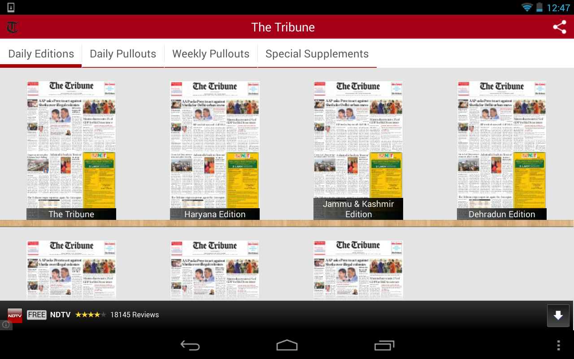Tap the clock showing 12:47
This screenshot has width=574, height=359.
click(x=558, y=8)
